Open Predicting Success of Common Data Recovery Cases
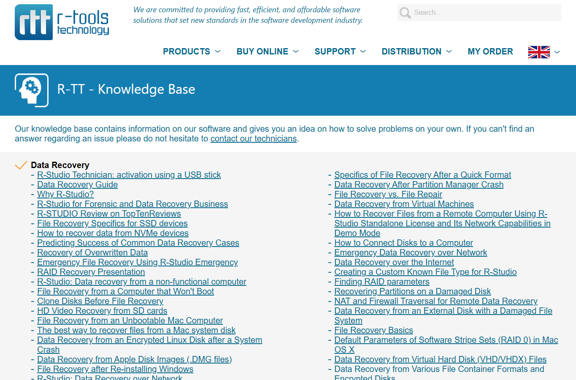576x380 pixels. pyautogui.click(x=138, y=243)
